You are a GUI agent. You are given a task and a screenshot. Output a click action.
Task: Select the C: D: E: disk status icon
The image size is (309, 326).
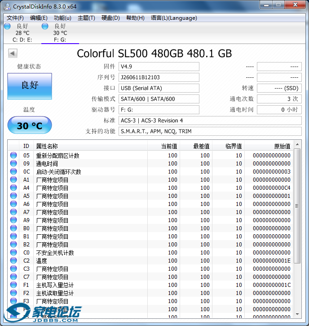click(7, 26)
